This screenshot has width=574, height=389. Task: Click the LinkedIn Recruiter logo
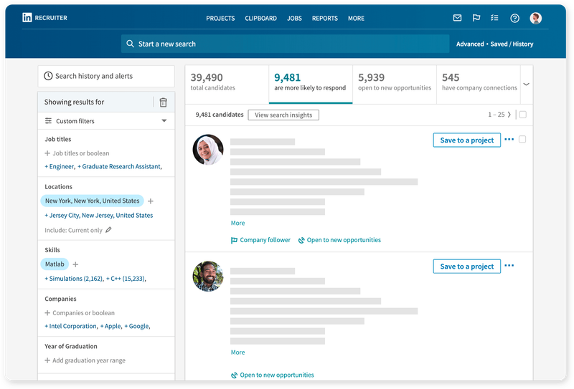tap(44, 18)
